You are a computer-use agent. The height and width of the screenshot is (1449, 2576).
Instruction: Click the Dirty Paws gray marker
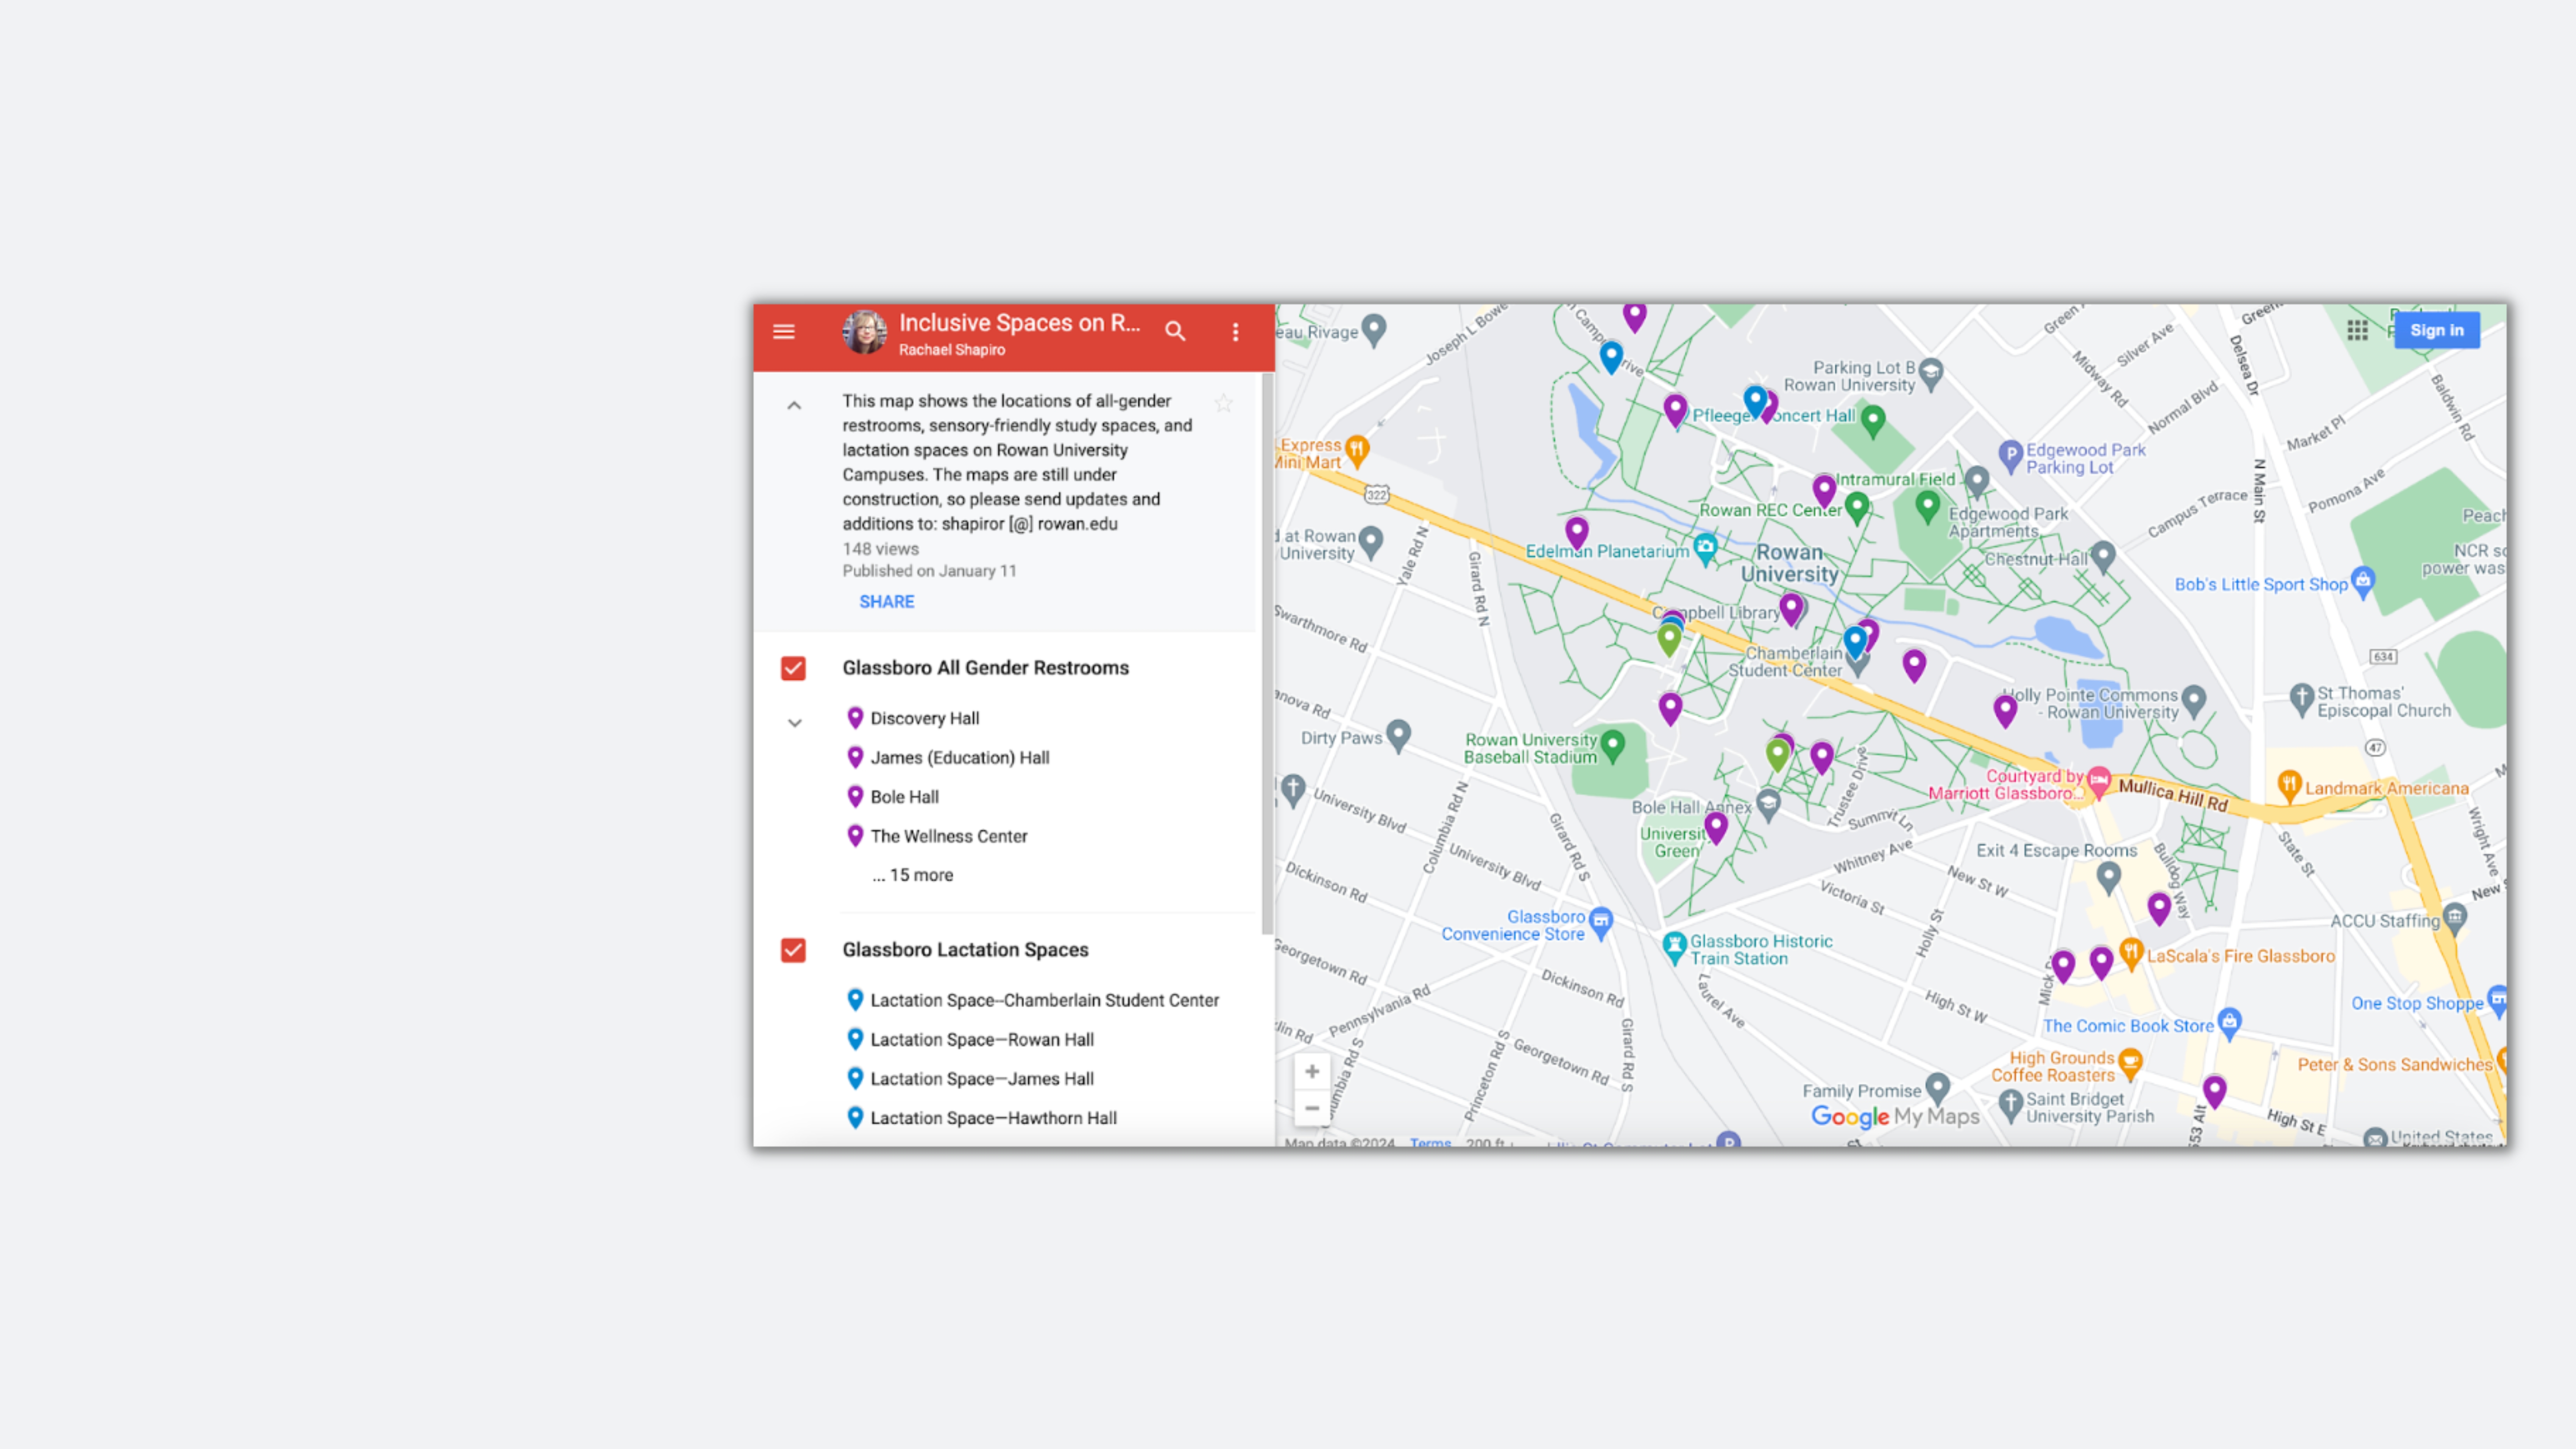tap(1398, 736)
